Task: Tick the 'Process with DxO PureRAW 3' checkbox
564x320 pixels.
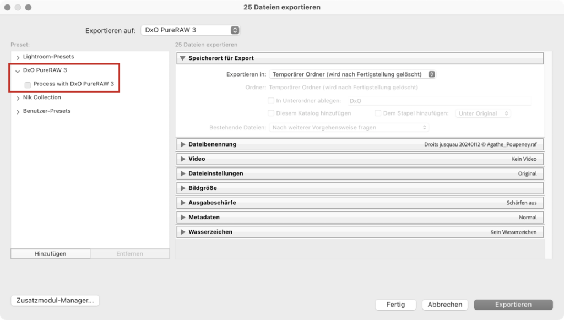Action: point(28,84)
